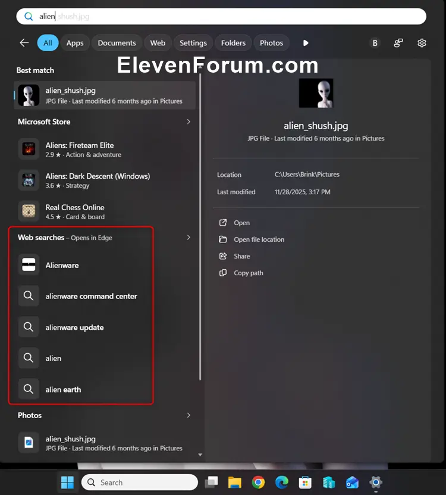Open search settings gear icon
Image resolution: width=446 pixels, height=495 pixels.
pos(422,43)
